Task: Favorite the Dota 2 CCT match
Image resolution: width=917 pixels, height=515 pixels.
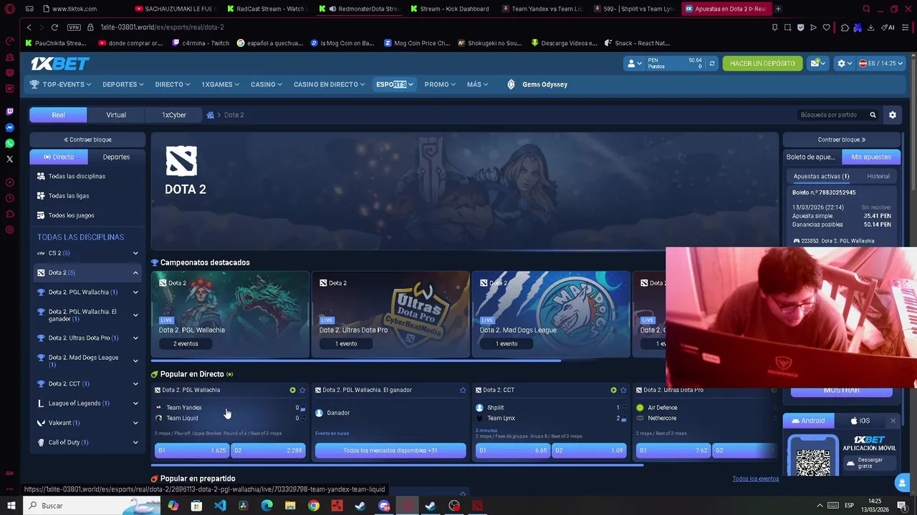Action: [623, 390]
